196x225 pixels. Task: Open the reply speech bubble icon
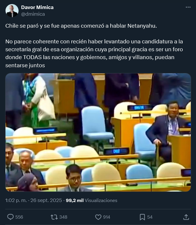10,217
